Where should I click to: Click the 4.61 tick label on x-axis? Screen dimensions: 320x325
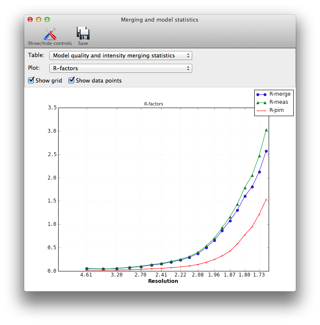pyautogui.click(x=86, y=275)
